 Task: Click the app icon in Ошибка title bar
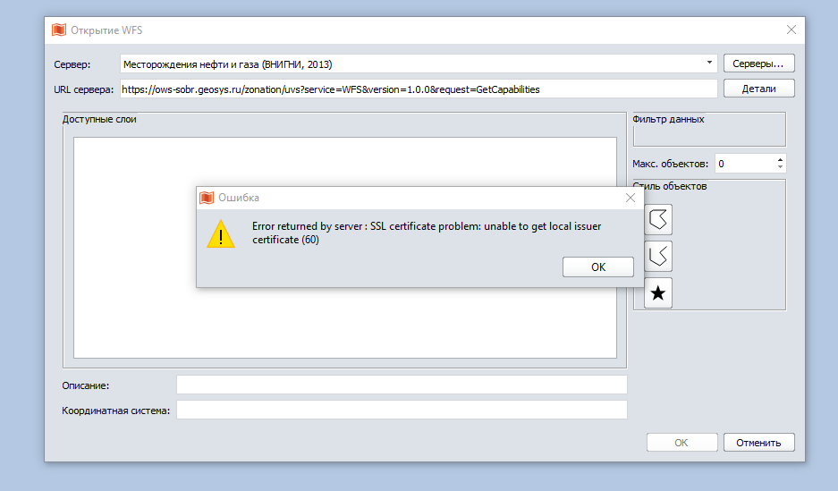click(207, 198)
